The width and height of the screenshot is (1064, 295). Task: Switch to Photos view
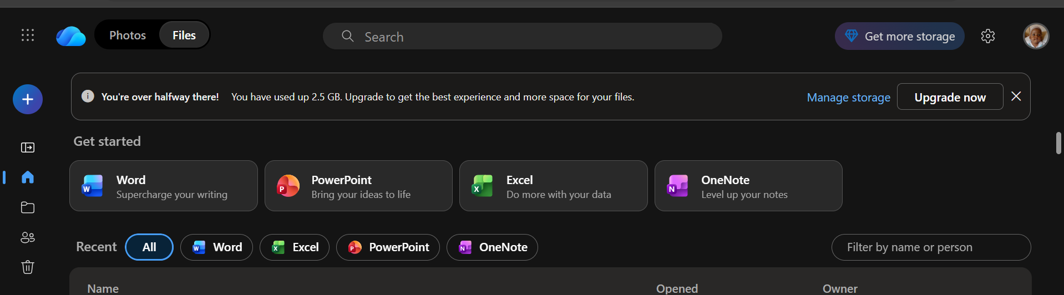128,35
